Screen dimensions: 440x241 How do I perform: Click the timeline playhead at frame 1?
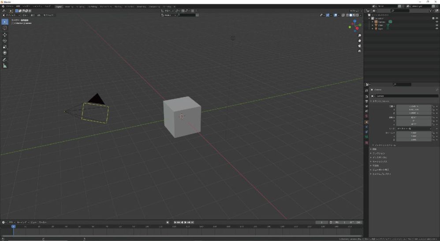click(13, 226)
